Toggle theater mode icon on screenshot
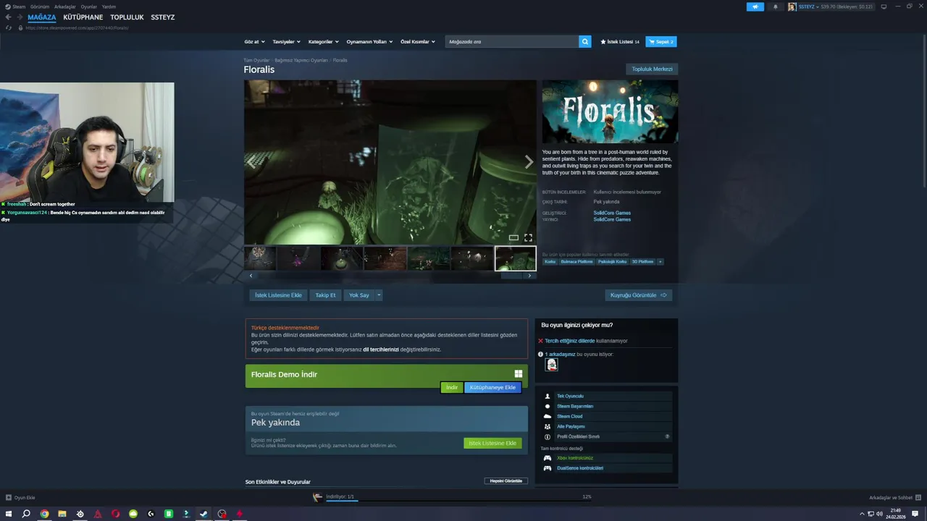 pos(513,237)
